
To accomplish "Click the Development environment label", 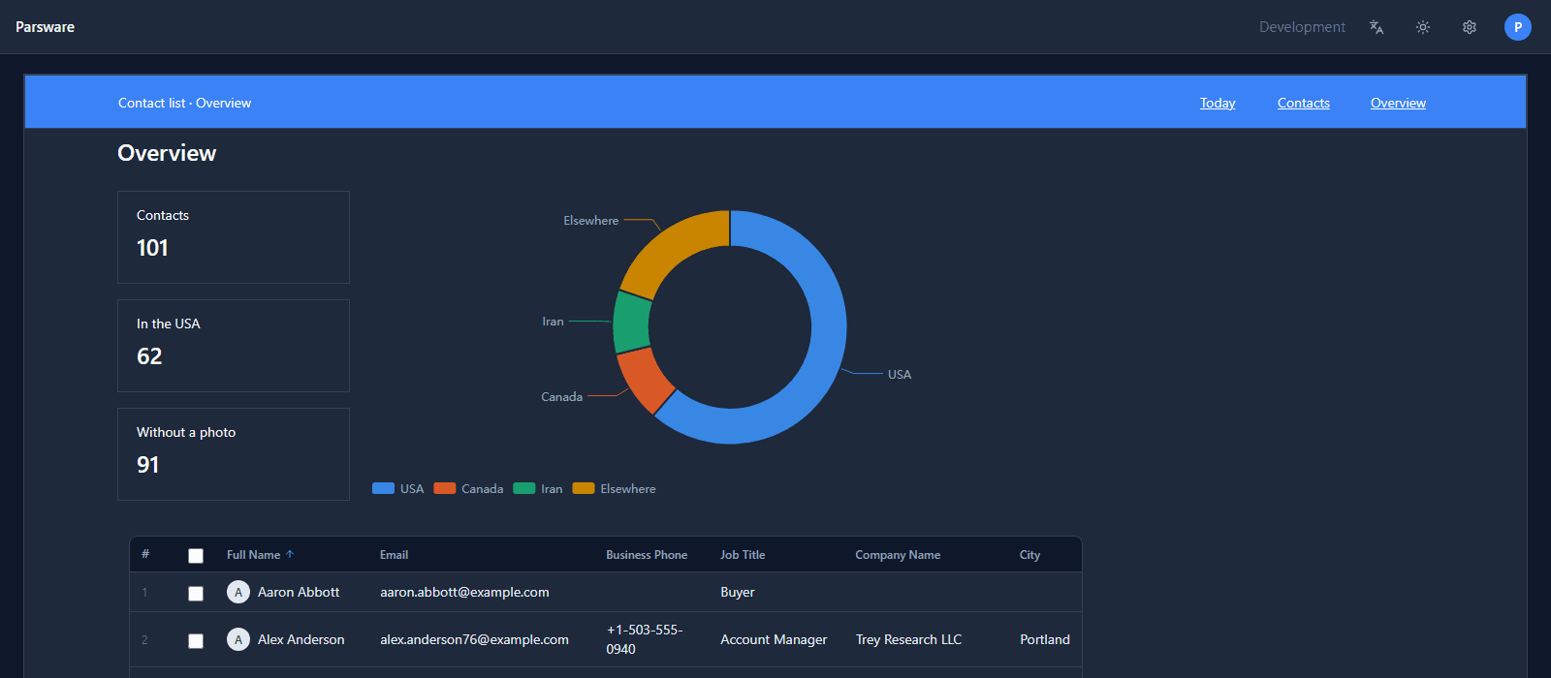I will [x=1302, y=27].
